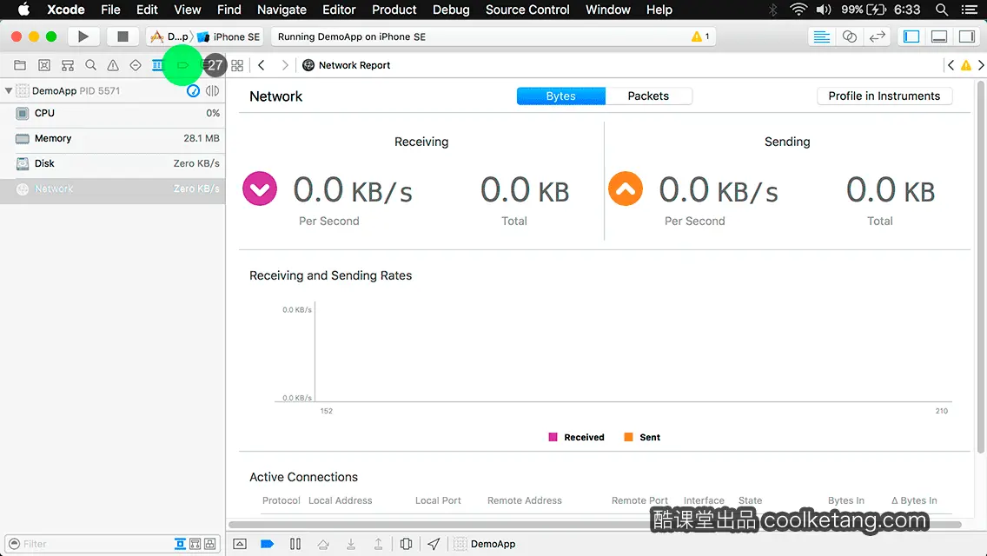This screenshot has width=987, height=556.
Task: Open the Editor menu
Action: pos(339,10)
